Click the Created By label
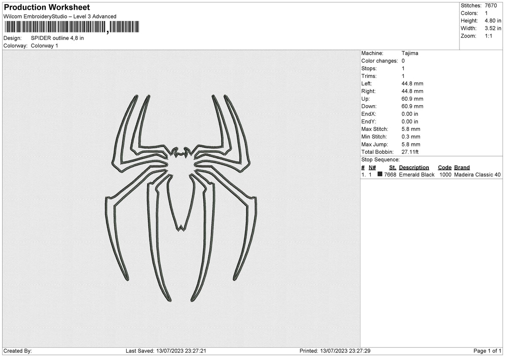 coord(18,351)
